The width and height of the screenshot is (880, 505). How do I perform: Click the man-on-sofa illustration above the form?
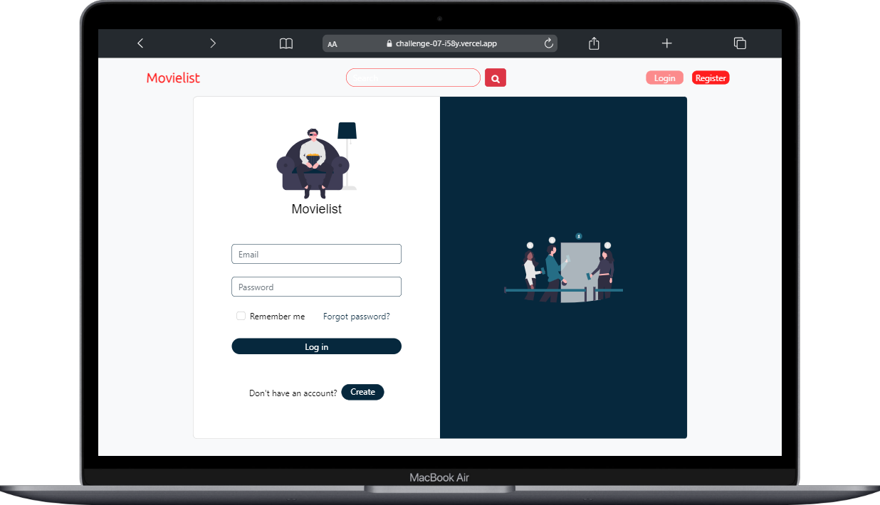click(317, 160)
